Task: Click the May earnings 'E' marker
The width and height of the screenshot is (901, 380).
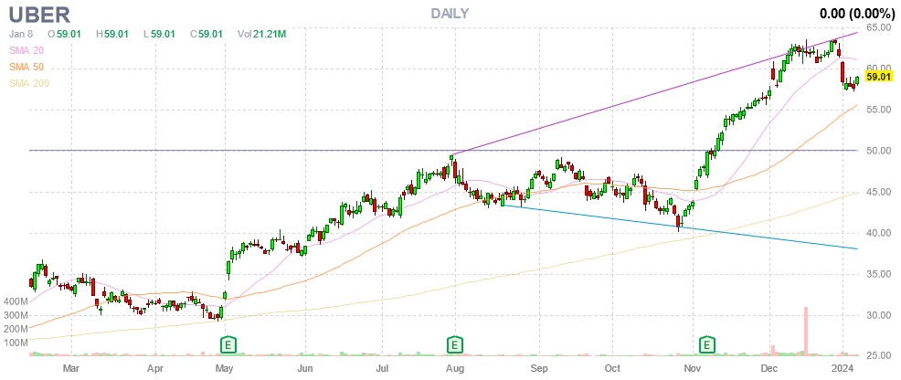Action: (228, 345)
